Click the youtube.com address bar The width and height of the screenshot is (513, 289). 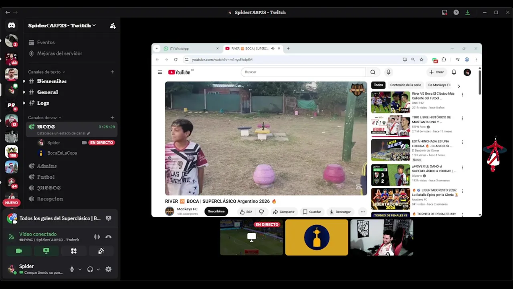click(x=293, y=59)
